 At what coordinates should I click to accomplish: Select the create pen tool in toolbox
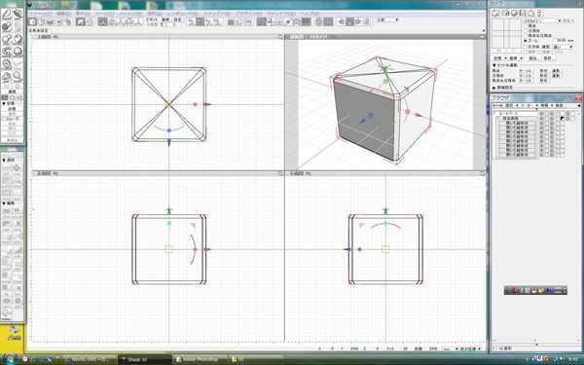7,16
